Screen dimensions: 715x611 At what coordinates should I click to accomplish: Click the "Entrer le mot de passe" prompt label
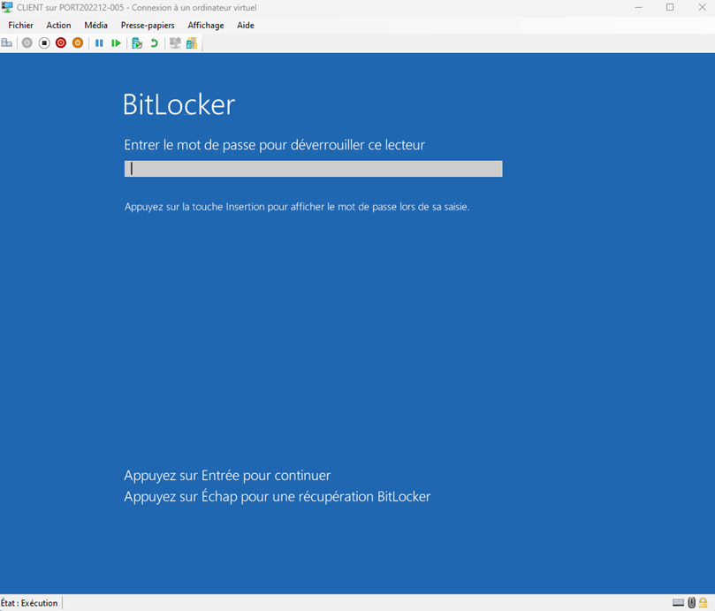(275, 145)
